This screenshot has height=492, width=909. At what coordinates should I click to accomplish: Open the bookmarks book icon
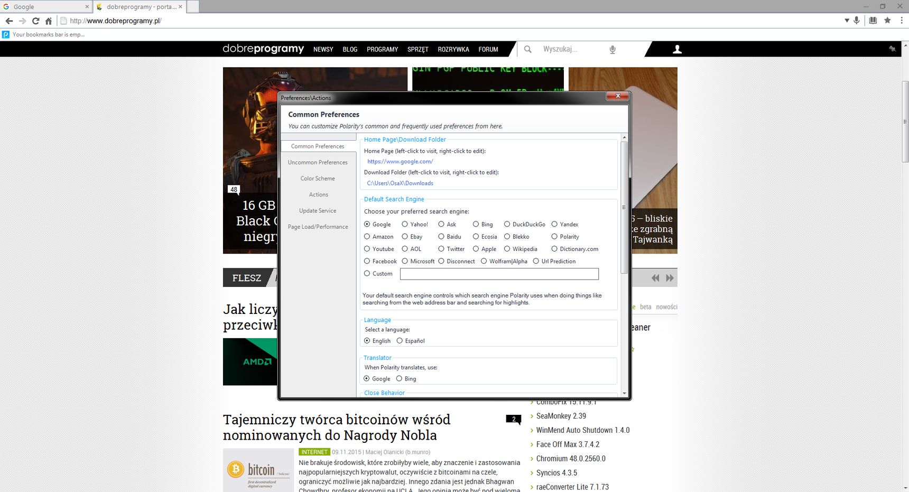(873, 20)
